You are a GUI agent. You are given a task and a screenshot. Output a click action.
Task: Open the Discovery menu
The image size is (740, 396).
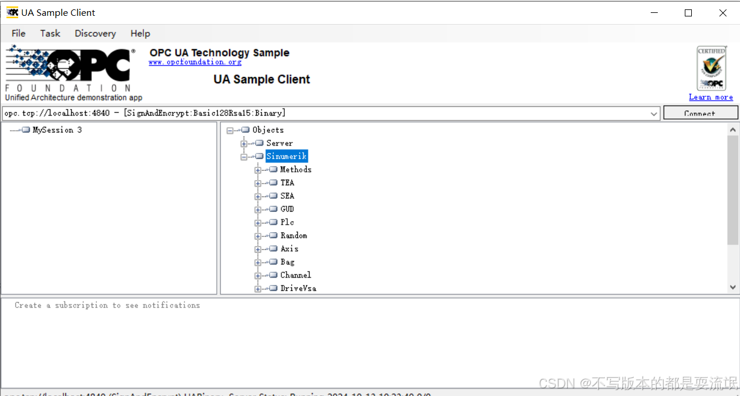pos(95,33)
